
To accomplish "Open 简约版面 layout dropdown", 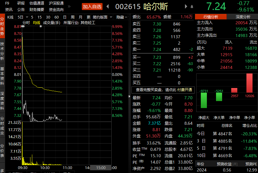I will tap(102, 17).
